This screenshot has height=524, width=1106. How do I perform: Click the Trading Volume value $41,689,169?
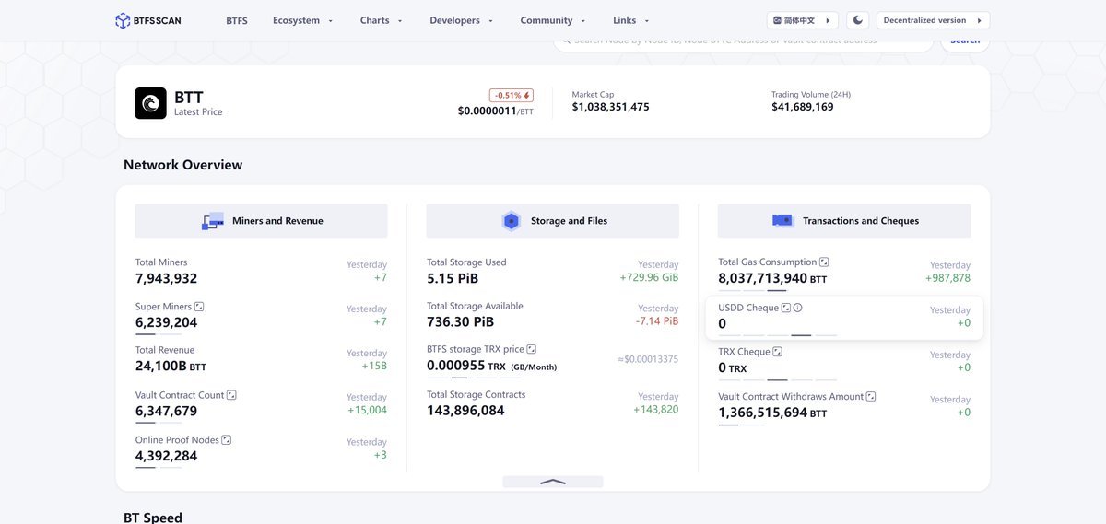[802, 107]
